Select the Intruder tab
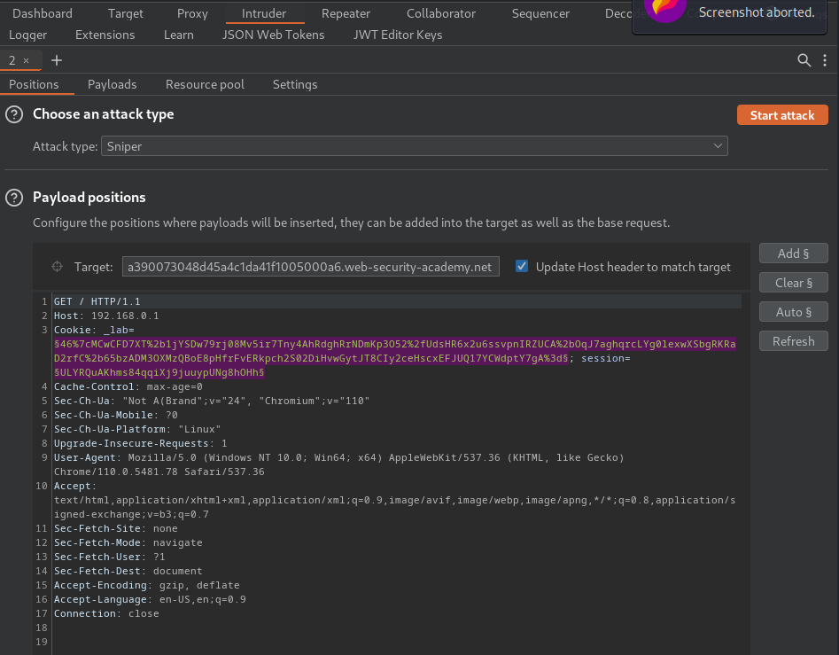Screen dimensions: 839x655 tap(264, 13)
